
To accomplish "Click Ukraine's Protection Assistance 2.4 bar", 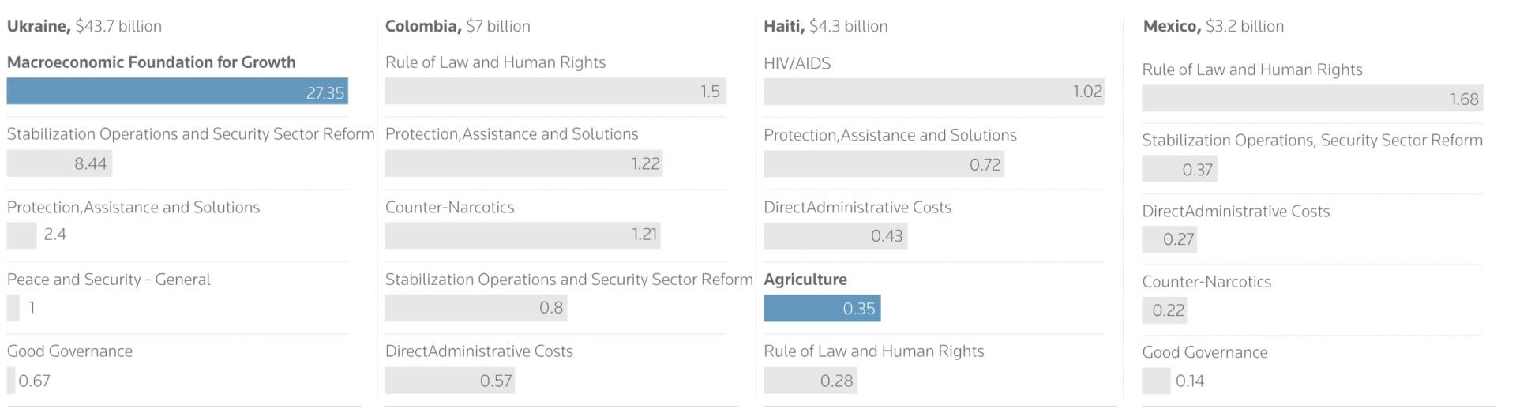I will point(21,235).
